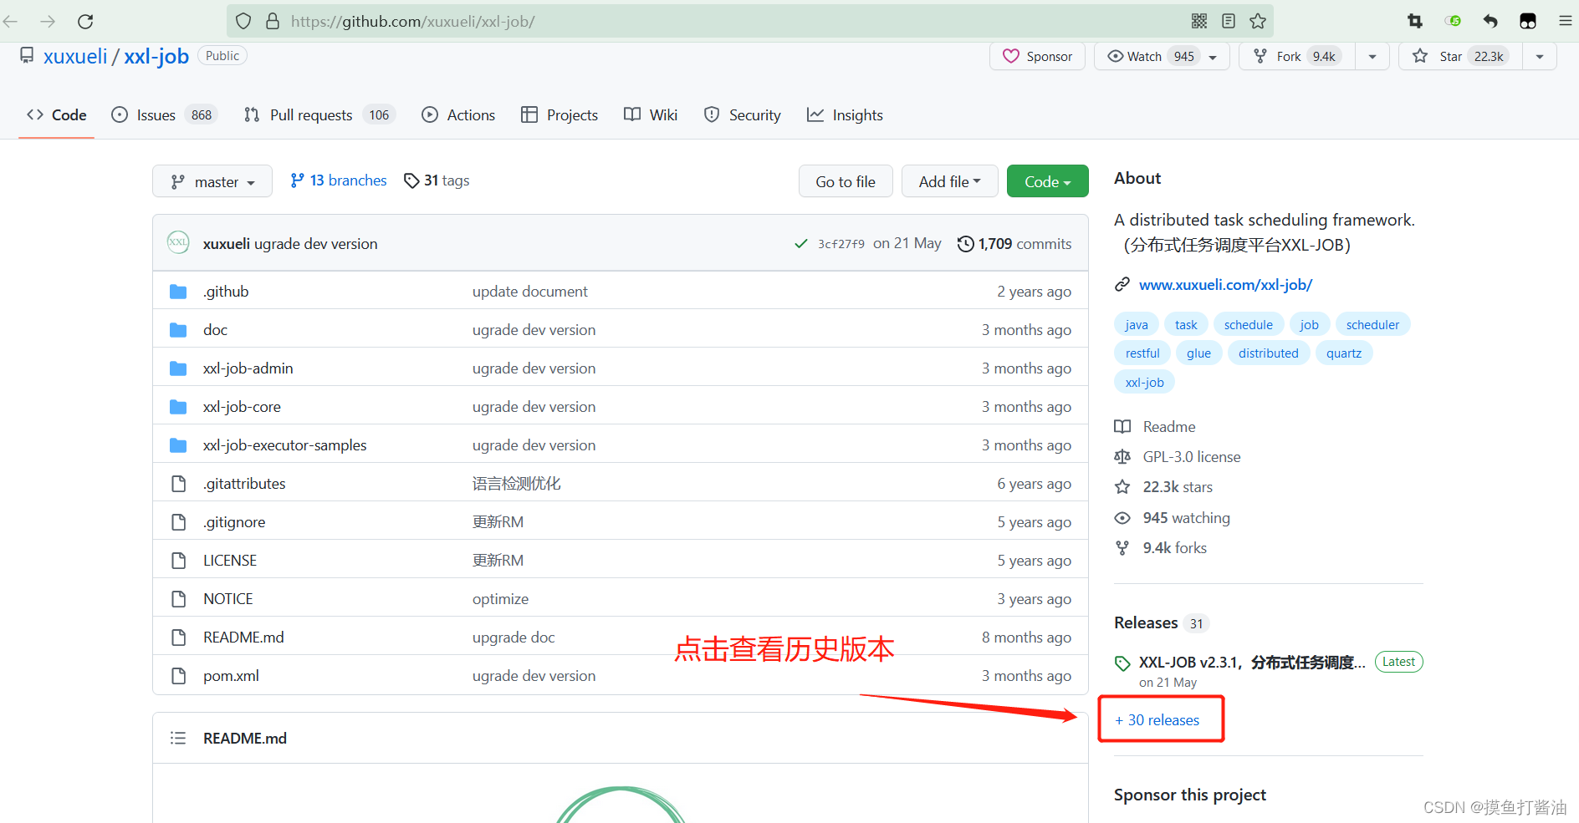Image resolution: width=1579 pixels, height=823 pixels.
Task: Click the browser address bar URL
Action: click(x=413, y=22)
